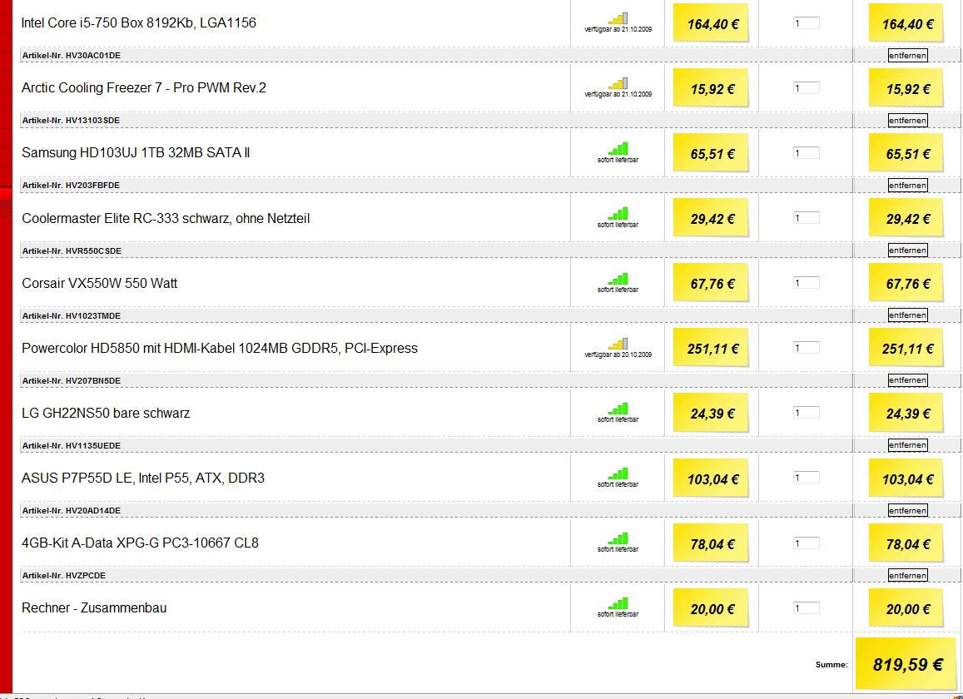Image resolution: width=963 pixels, height=699 pixels.
Task: Click stock icon for 4GB-Kit A-Data XPG-G
Action: click(618, 538)
